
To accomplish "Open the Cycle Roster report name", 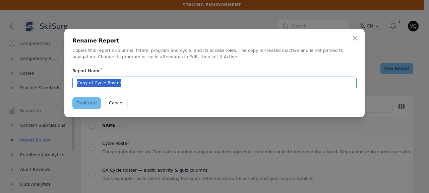I will [116, 143].
